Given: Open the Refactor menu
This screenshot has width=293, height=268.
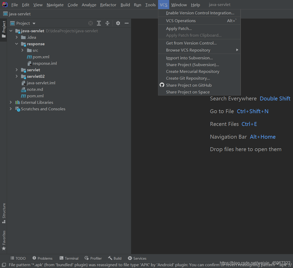Looking at the screenshot, I should [108, 5].
